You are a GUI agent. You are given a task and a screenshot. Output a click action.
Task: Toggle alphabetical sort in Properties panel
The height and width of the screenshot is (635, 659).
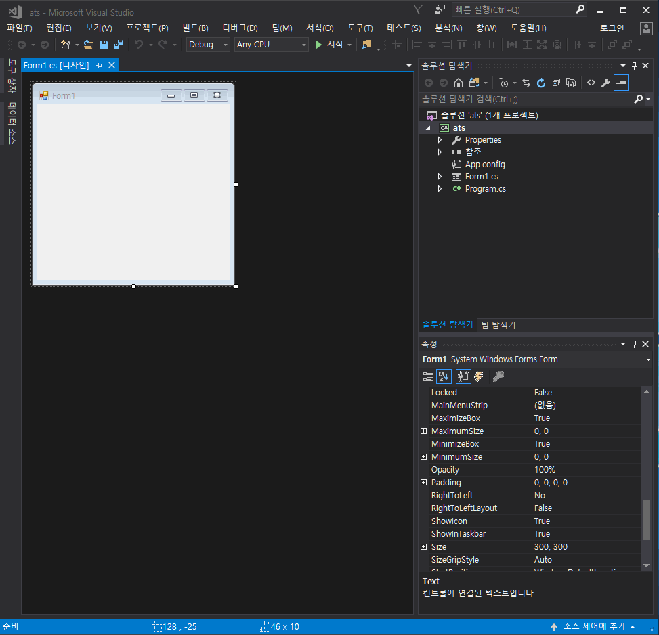[444, 376]
